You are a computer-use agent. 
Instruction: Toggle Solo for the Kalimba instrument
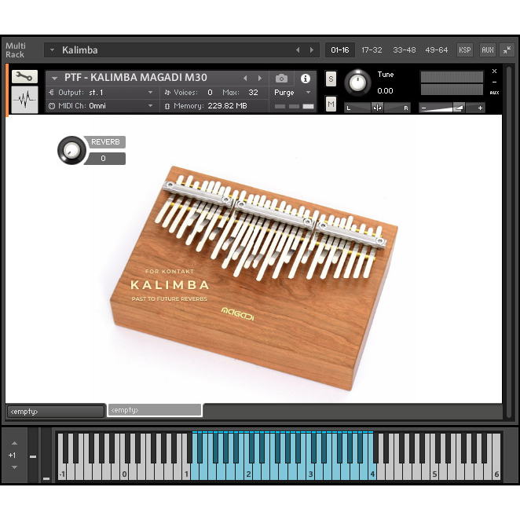point(331,79)
